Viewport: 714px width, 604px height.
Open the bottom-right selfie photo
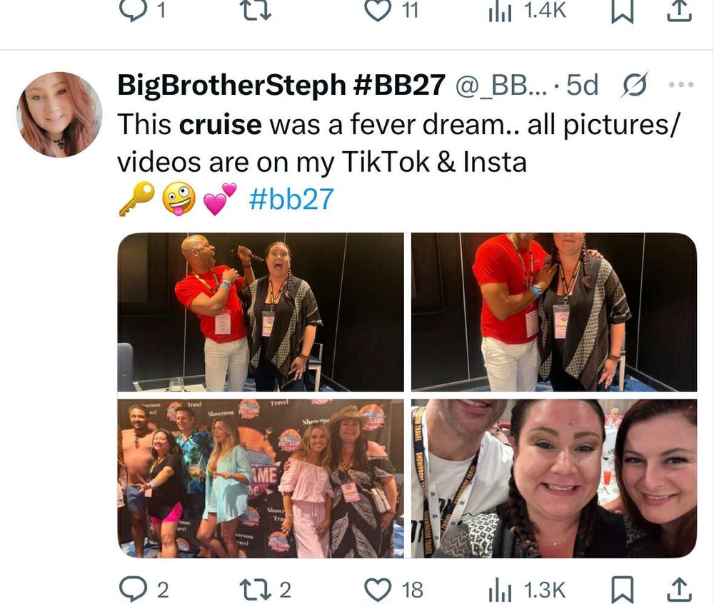[554, 478]
